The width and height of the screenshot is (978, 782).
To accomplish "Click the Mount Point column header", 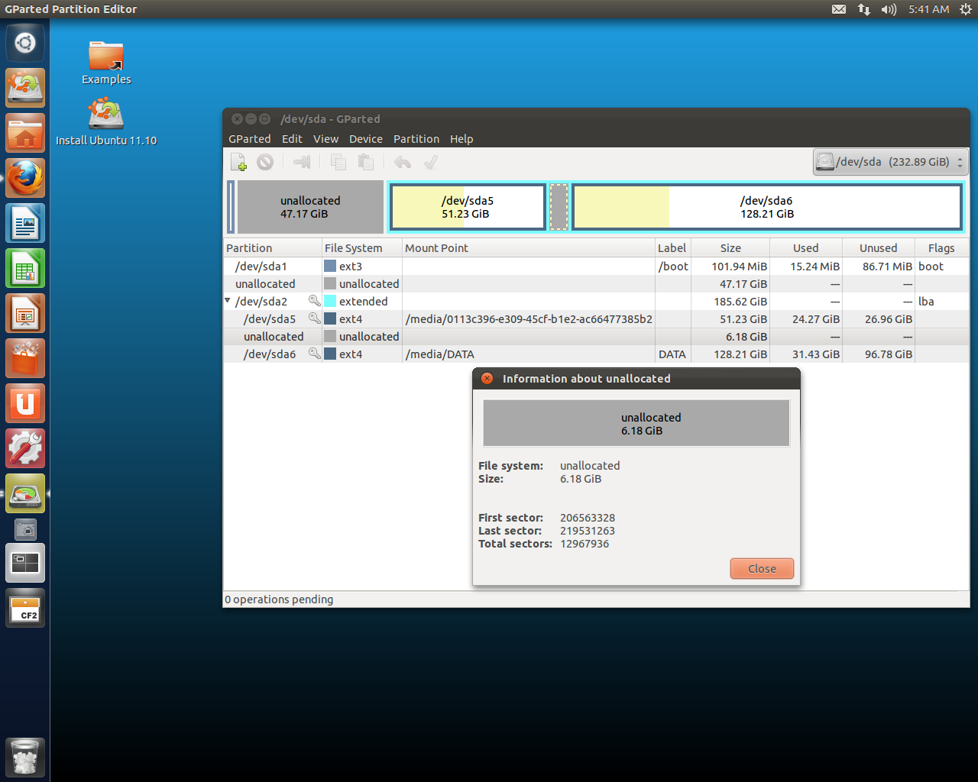I will [529, 248].
